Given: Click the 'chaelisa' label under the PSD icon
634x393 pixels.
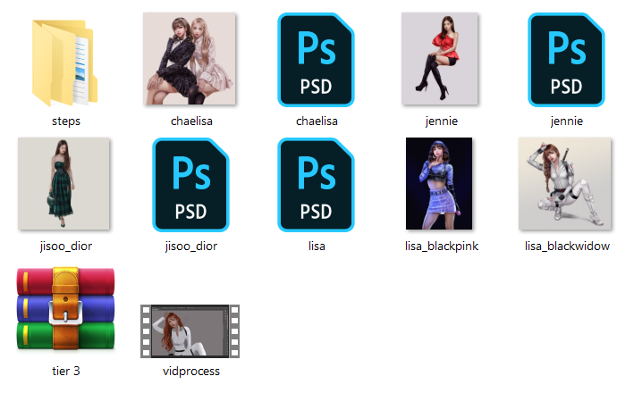Looking at the screenshot, I should point(317,121).
